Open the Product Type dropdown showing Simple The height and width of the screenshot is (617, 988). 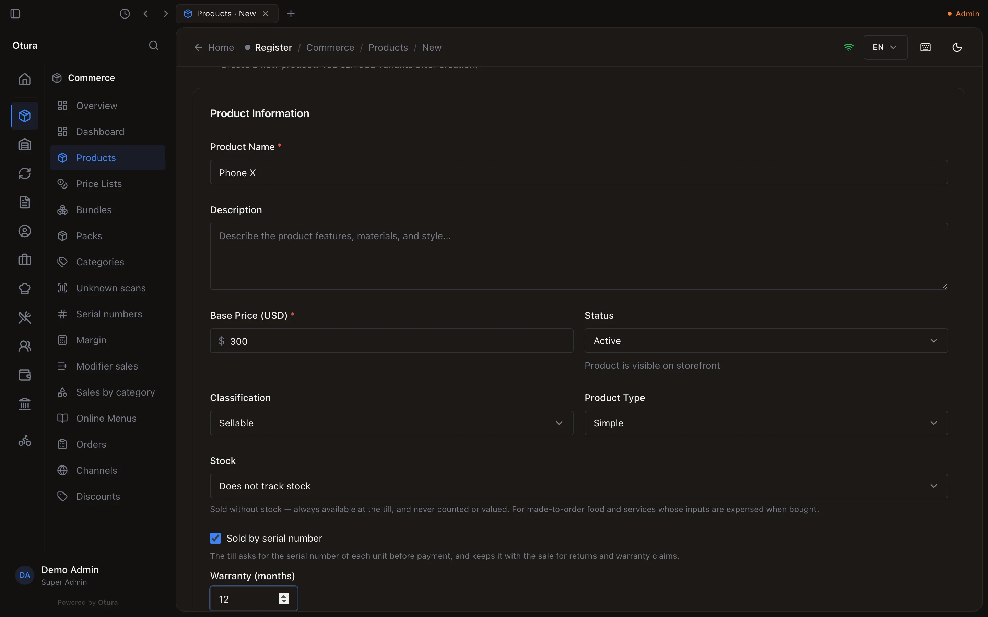766,423
